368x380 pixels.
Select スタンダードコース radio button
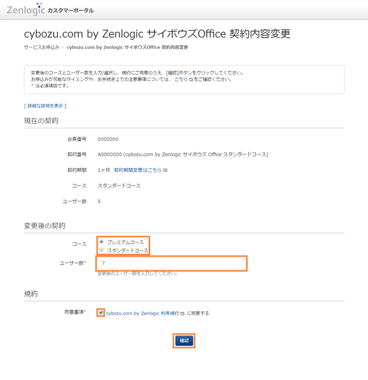(101, 250)
